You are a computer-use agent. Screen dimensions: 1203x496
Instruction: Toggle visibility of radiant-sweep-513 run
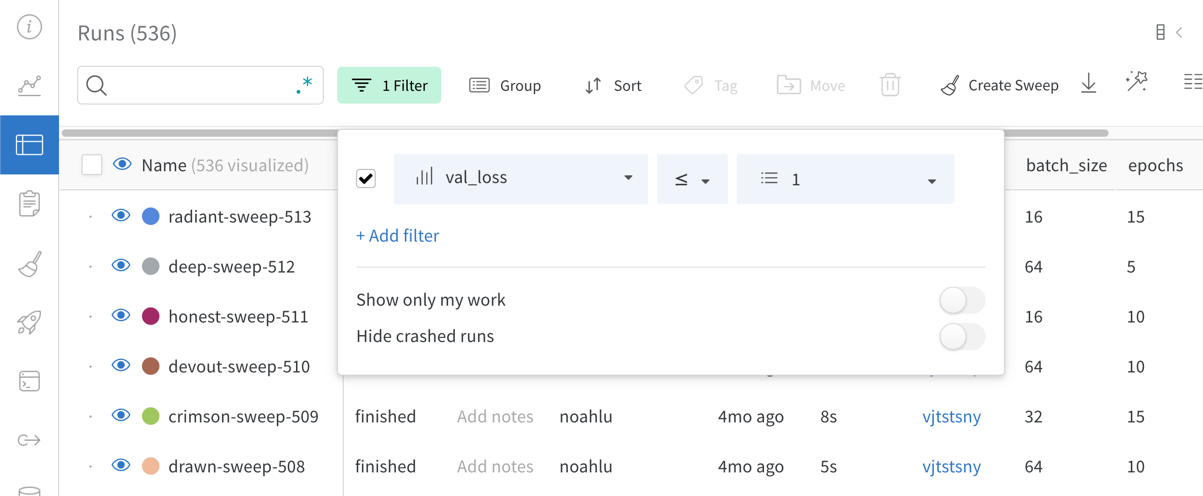pos(121,216)
